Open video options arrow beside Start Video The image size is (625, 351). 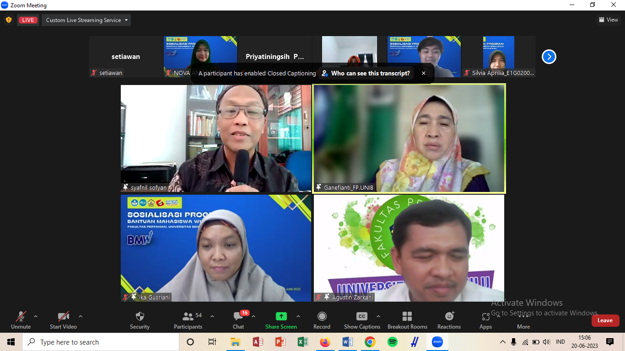(x=81, y=316)
